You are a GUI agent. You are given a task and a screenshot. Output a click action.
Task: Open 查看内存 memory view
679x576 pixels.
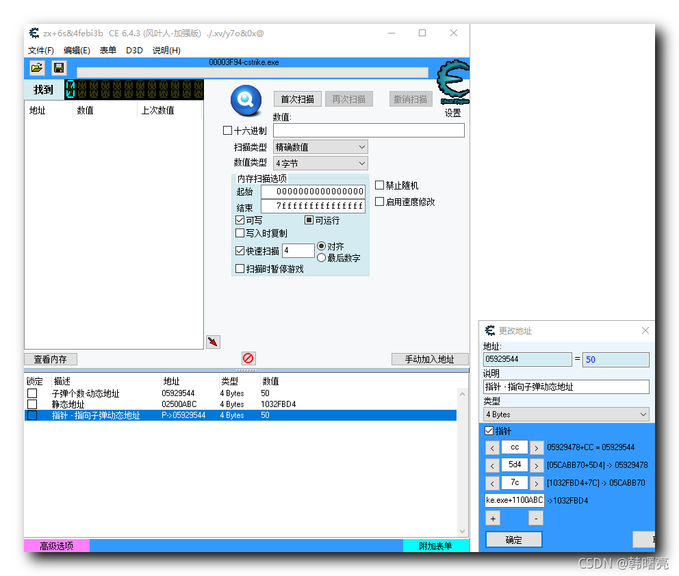[x=51, y=359]
